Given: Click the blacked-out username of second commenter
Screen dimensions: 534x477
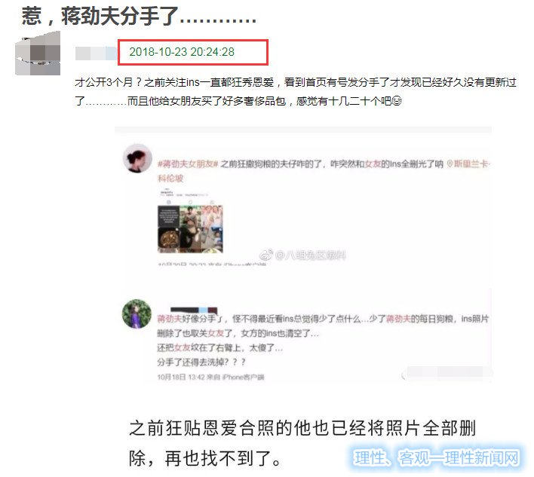Looking at the screenshot, I should (x=194, y=310).
